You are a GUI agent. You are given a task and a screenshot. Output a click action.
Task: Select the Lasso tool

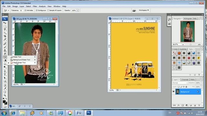5,29
